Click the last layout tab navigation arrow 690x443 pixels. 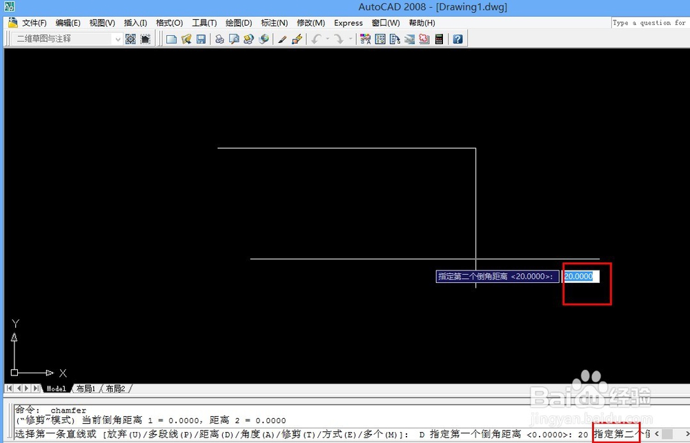[x=36, y=388]
